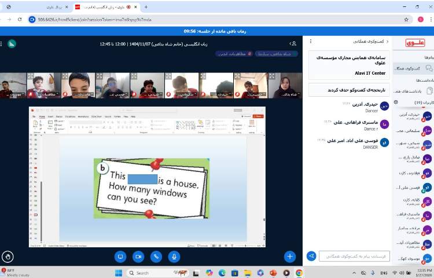Click the connection status bars icon
The image size is (434, 278).
click(12, 44)
